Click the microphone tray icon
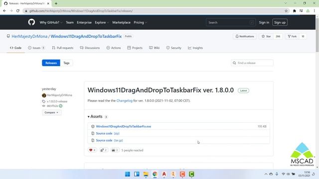The height and width of the screenshot is (179, 319). 277,174
